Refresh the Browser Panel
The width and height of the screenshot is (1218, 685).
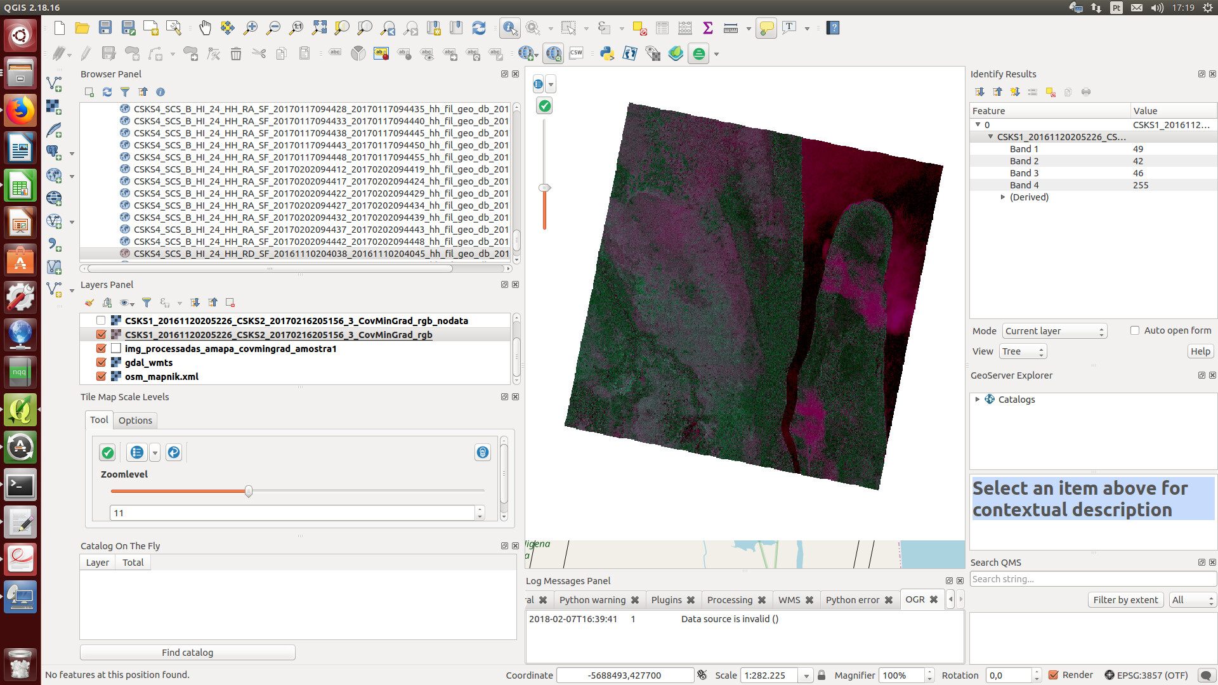(107, 92)
